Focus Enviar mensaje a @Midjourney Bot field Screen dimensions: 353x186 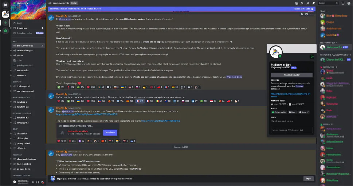pos(291,130)
